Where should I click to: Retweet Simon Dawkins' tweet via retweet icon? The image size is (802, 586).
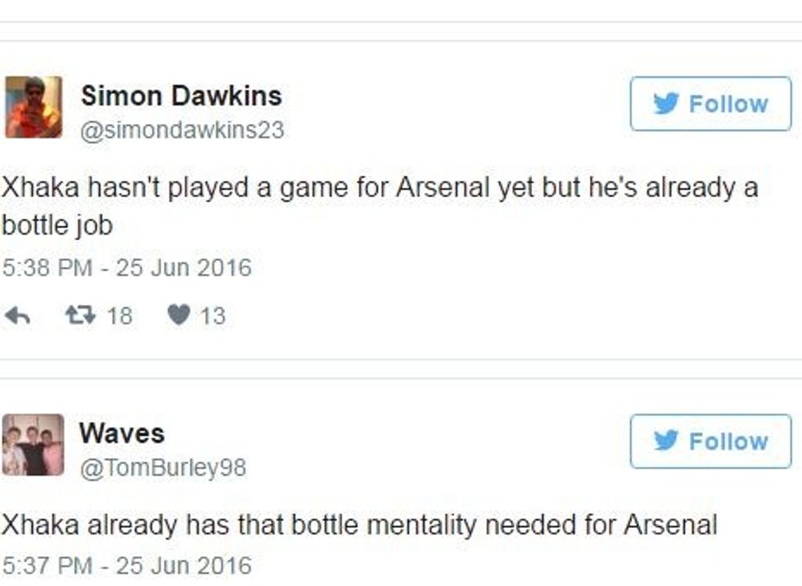(80, 315)
